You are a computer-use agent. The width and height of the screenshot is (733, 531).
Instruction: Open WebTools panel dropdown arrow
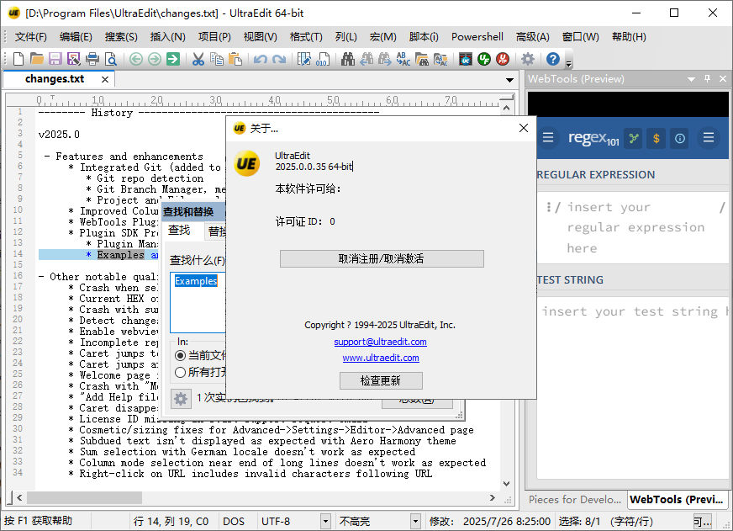(x=691, y=80)
